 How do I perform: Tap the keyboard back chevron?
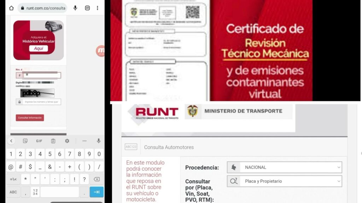tap(11, 141)
